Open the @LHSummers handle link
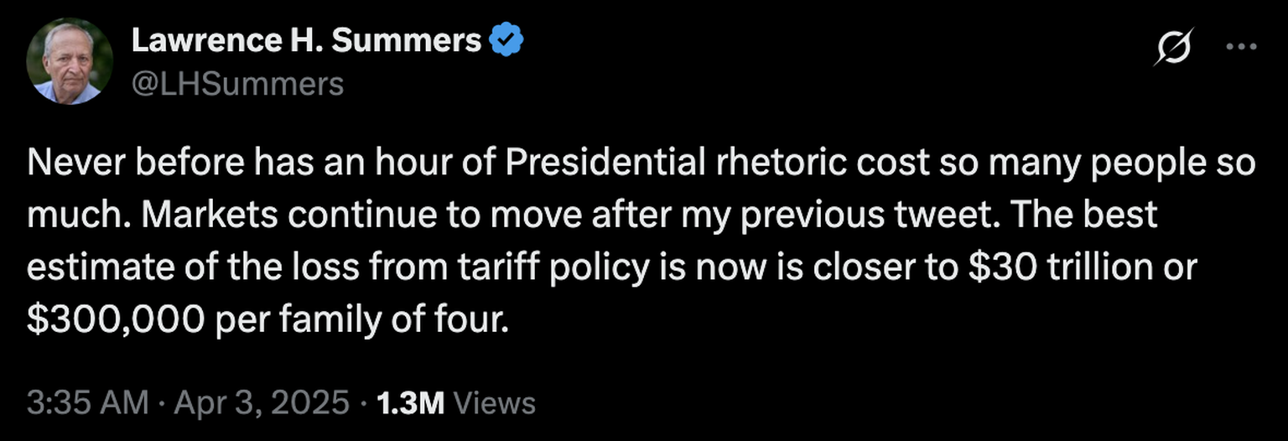1288x441 pixels. point(237,84)
